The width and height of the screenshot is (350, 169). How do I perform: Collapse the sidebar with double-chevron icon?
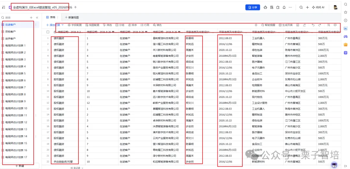[x=37, y=18]
